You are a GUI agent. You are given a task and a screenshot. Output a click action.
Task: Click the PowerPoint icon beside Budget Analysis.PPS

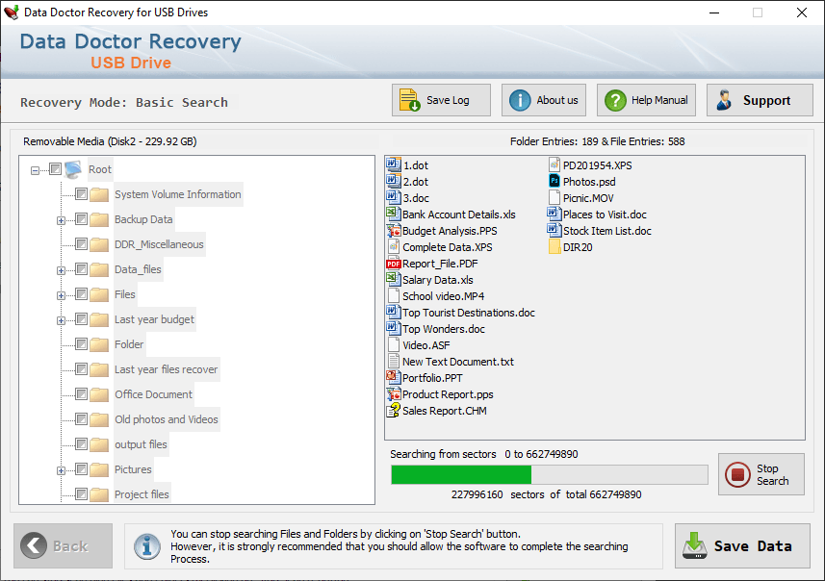tap(394, 230)
